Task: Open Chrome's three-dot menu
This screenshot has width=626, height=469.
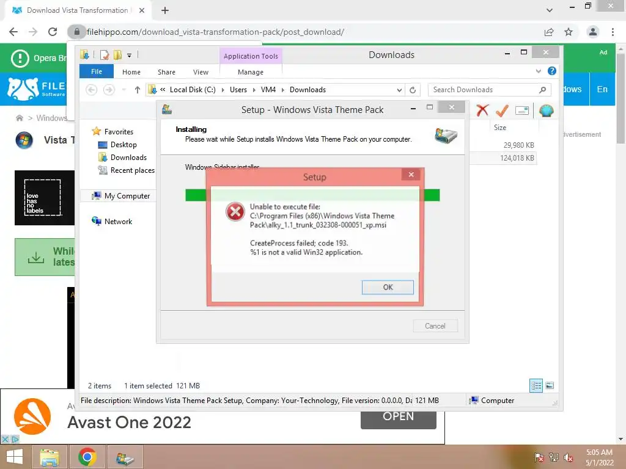Action: (x=613, y=32)
